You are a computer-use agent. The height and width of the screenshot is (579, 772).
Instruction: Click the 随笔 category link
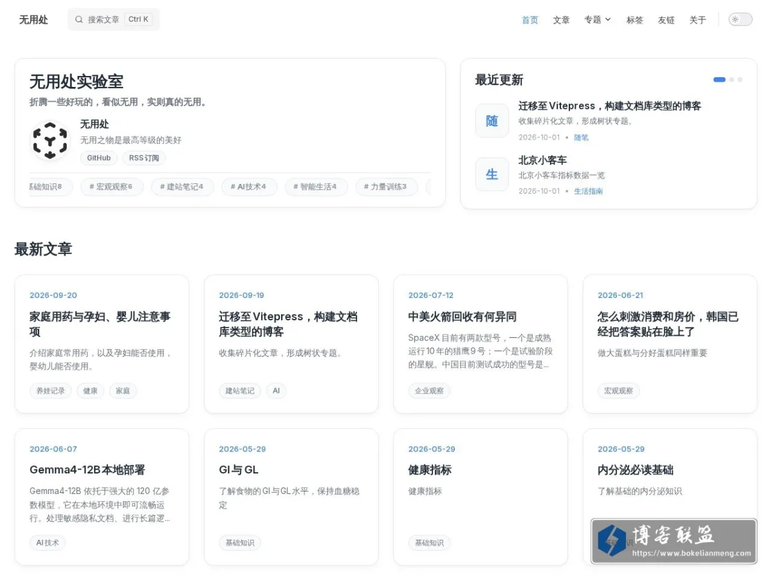581,138
